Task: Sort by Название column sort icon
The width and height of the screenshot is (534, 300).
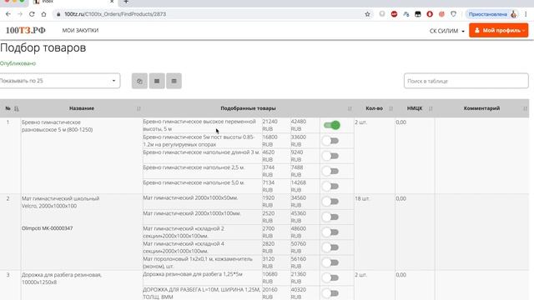Action: point(139,108)
